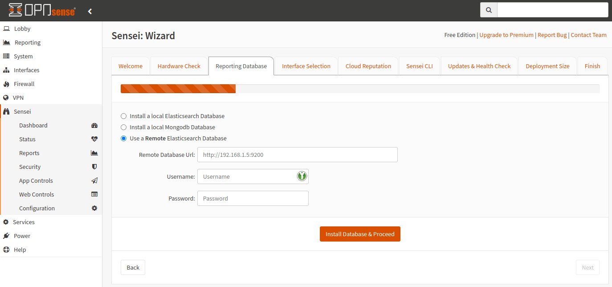Click the Status heartbeat icon
Screen dimensions: 612x287
point(94,139)
